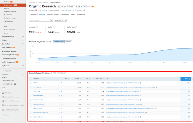Open external link icon for 9mm carbine URL
Viewport: 193px width, 123px height.
pos(157,87)
